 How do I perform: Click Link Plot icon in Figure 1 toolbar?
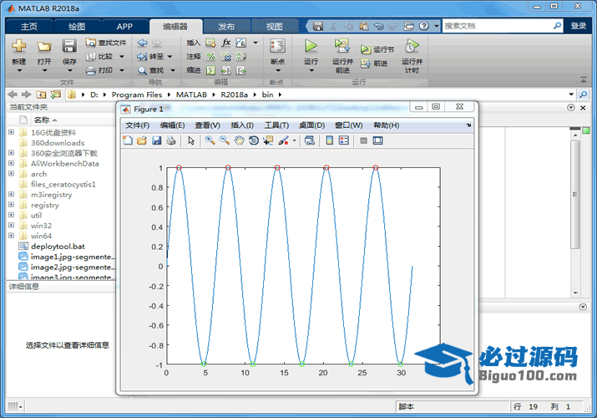(x=310, y=140)
